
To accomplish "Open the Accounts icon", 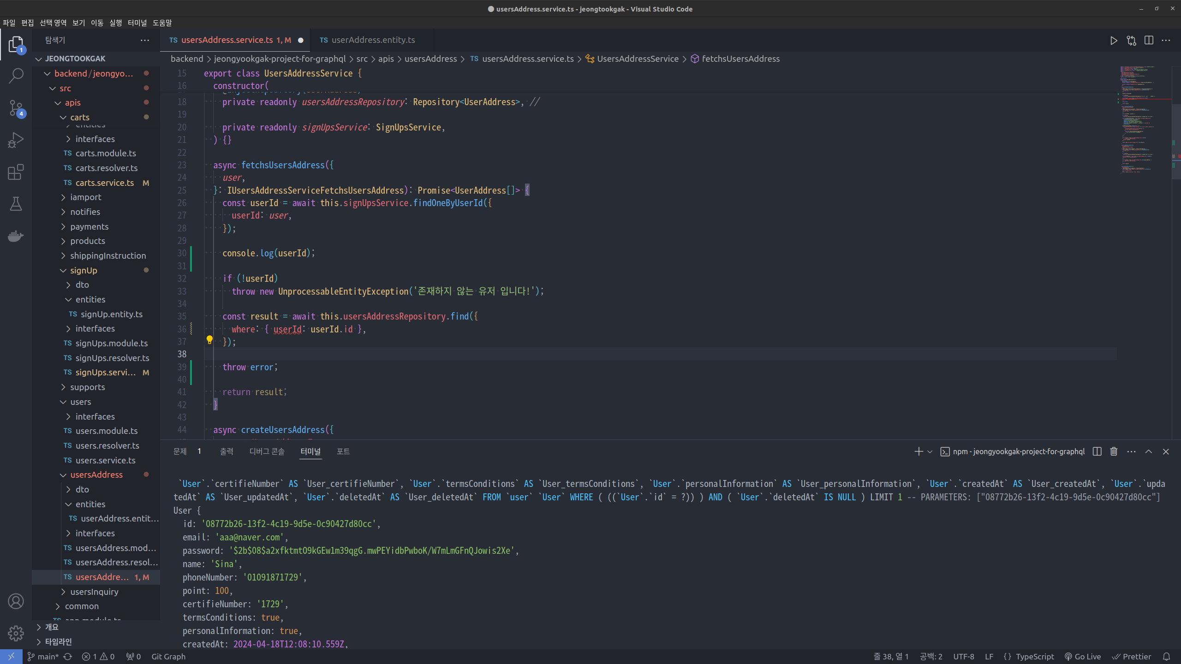I will (x=16, y=601).
